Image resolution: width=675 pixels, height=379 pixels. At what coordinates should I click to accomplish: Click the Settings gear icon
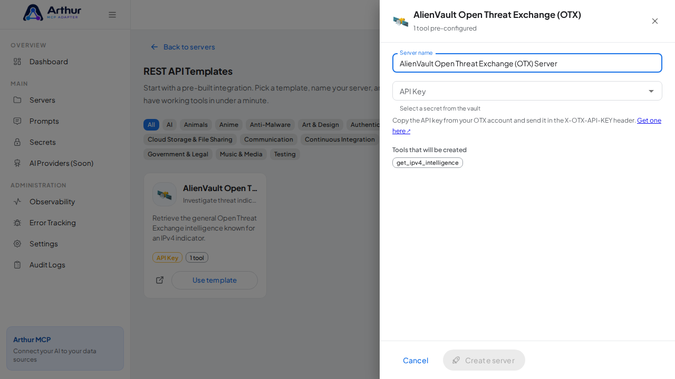(x=17, y=244)
